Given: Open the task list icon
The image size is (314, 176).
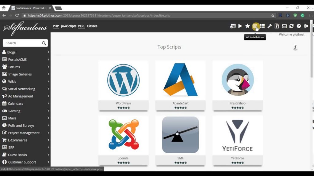Looking at the screenshot, I should [x=262, y=26].
